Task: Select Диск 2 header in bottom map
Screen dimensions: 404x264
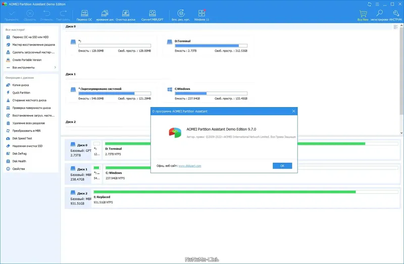Action: coord(79,198)
